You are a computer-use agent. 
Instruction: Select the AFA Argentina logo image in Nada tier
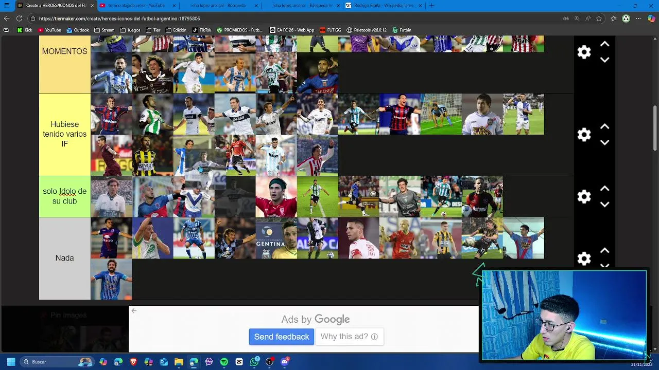276,238
